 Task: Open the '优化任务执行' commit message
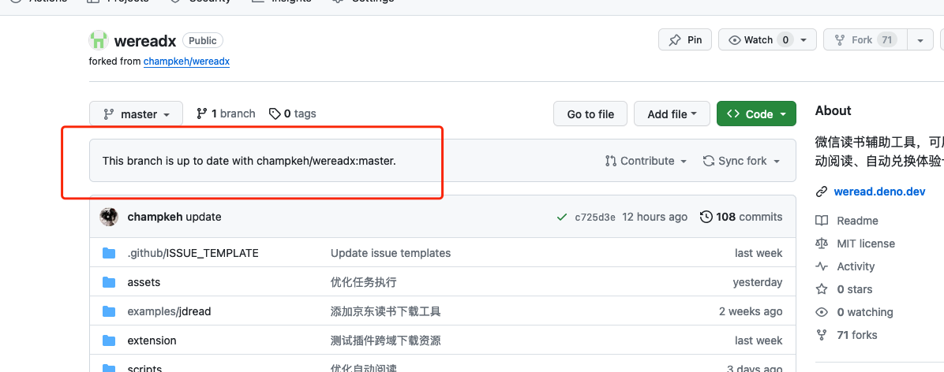(364, 282)
